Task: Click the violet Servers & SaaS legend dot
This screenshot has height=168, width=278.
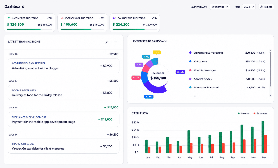Action: pos(190,79)
